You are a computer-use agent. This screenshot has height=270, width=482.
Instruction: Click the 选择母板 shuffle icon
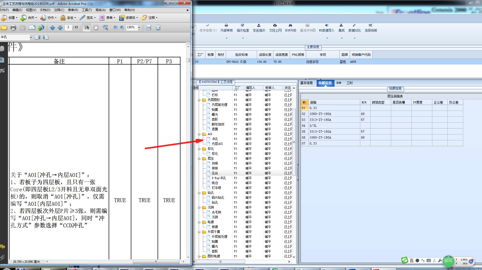(x=370, y=25)
